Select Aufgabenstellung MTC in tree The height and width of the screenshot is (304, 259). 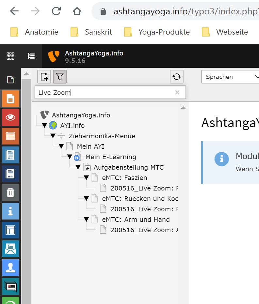tap(129, 168)
